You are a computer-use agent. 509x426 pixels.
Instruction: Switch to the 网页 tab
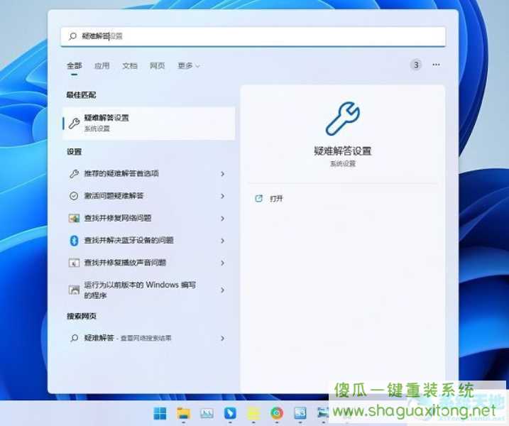(158, 66)
